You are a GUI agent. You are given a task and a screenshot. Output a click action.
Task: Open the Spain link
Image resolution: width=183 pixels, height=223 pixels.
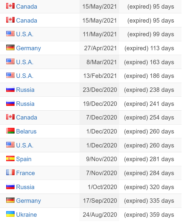[x=24, y=159]
